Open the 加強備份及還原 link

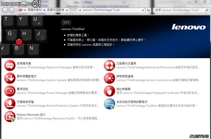[126, 63]
